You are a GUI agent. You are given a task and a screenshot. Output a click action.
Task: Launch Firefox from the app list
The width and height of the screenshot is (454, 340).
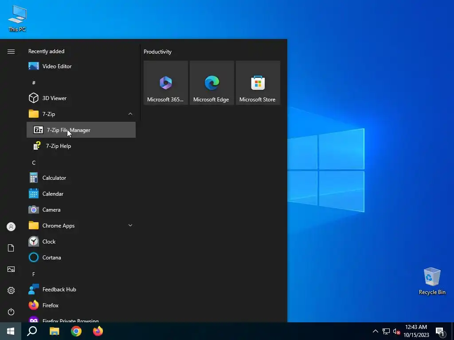coord(81,305)
